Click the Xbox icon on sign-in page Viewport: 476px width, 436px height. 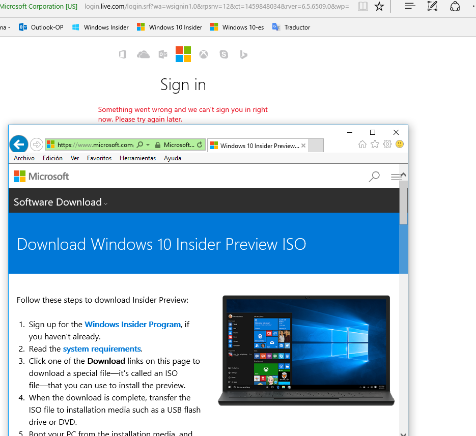pyautogui.click(x=204, y=54)
